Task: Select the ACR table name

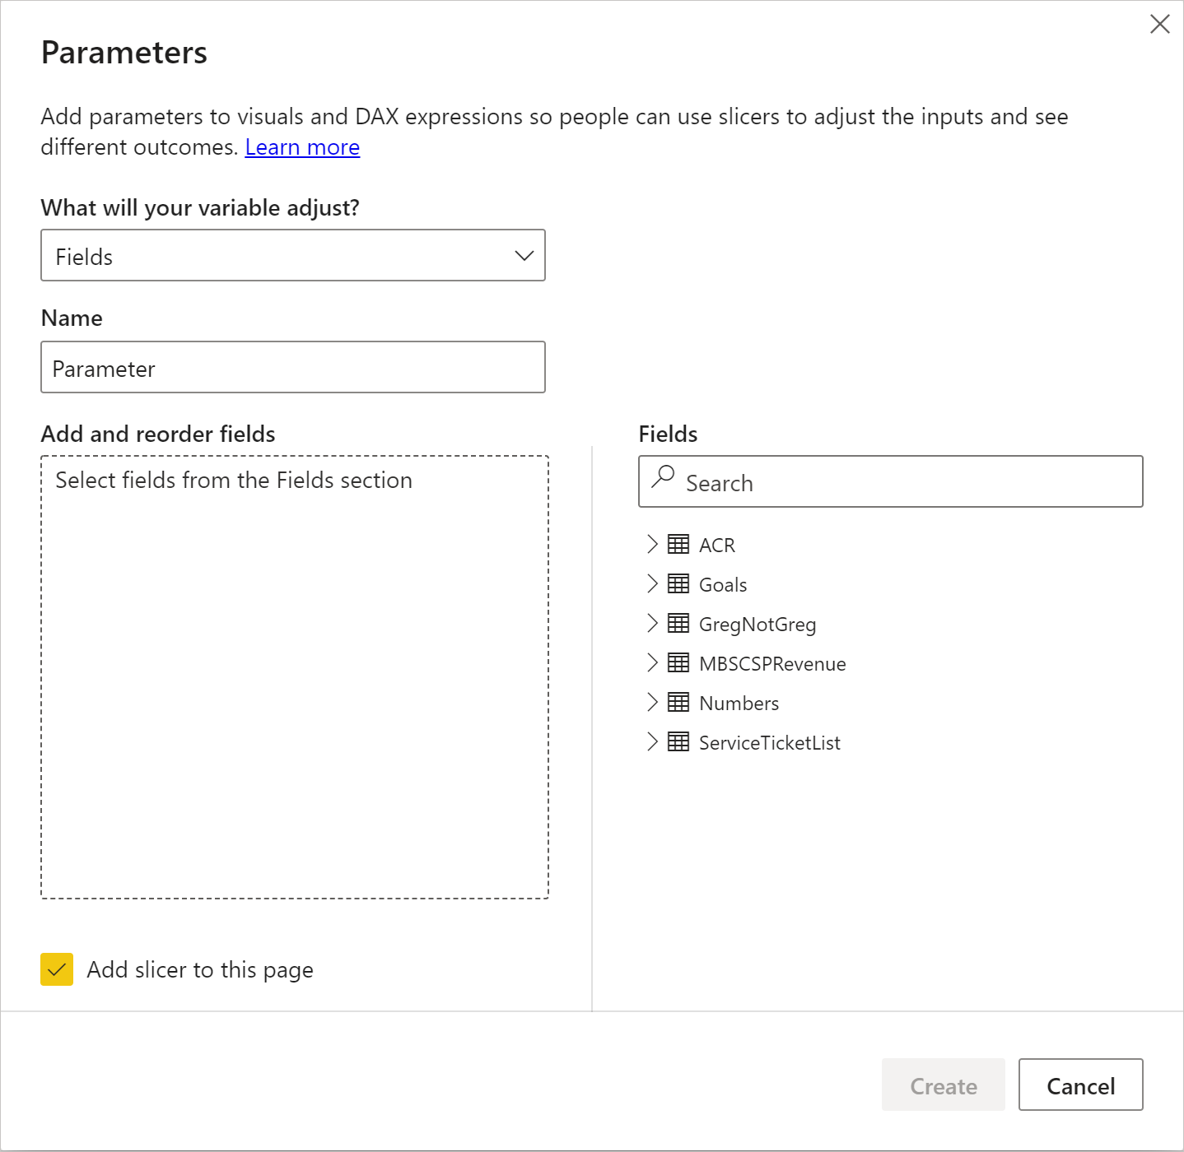Action: [717, 546]
